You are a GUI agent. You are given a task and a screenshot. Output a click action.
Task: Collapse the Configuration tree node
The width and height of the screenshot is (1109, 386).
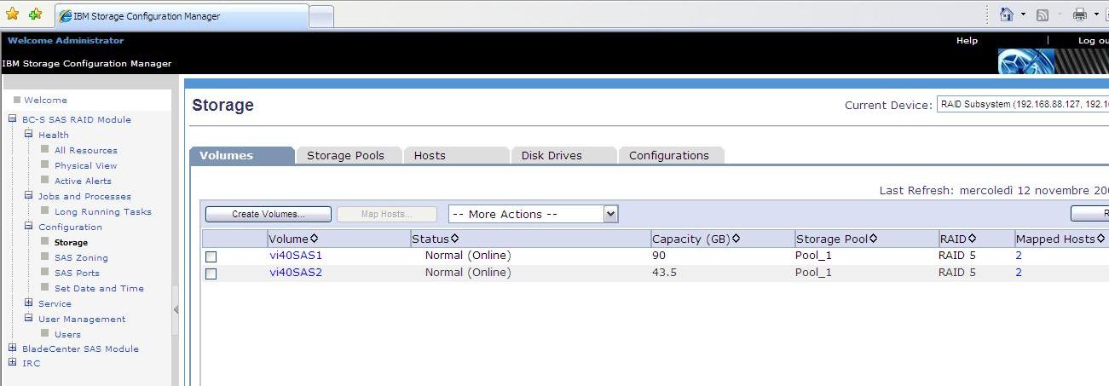29,227
